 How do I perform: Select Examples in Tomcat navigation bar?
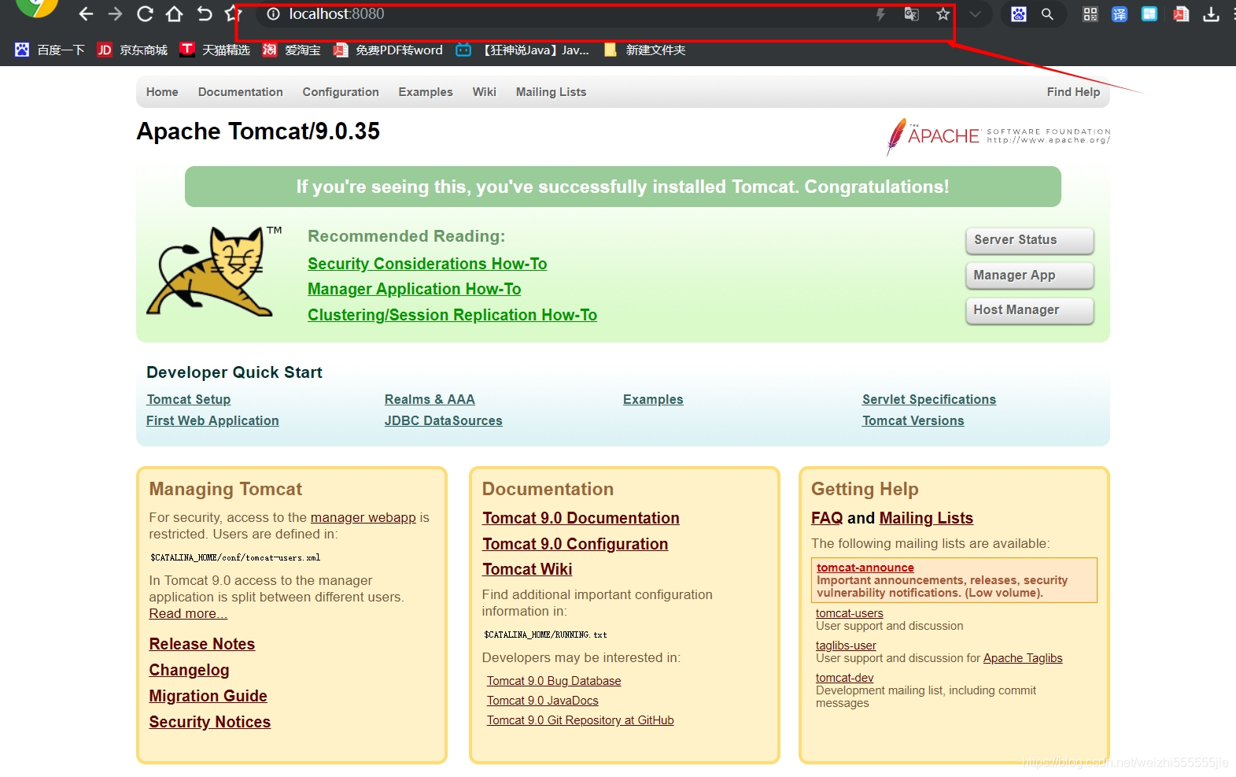click(x=426, y=92)
